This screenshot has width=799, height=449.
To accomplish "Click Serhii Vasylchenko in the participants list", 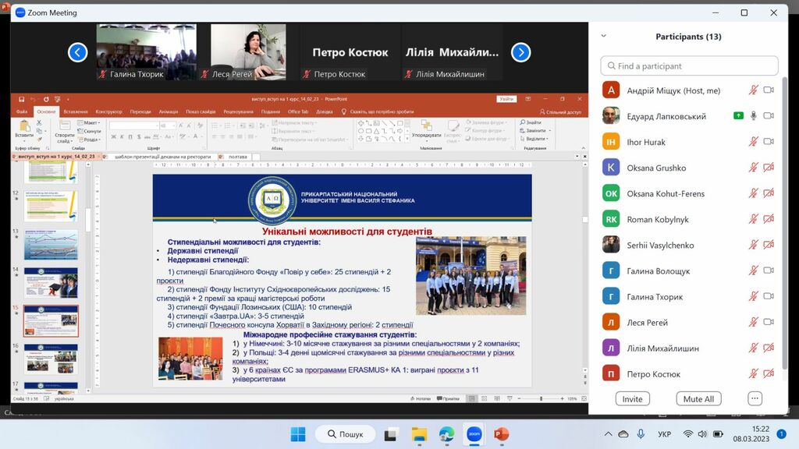I will click(x=660, y=245).
